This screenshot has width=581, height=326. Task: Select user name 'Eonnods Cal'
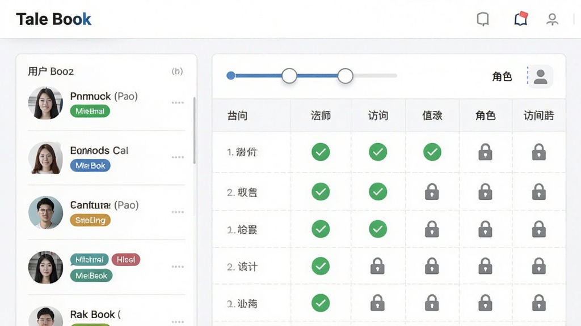coord(99,151)
